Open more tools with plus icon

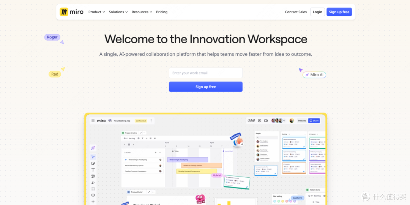(93, 202)
